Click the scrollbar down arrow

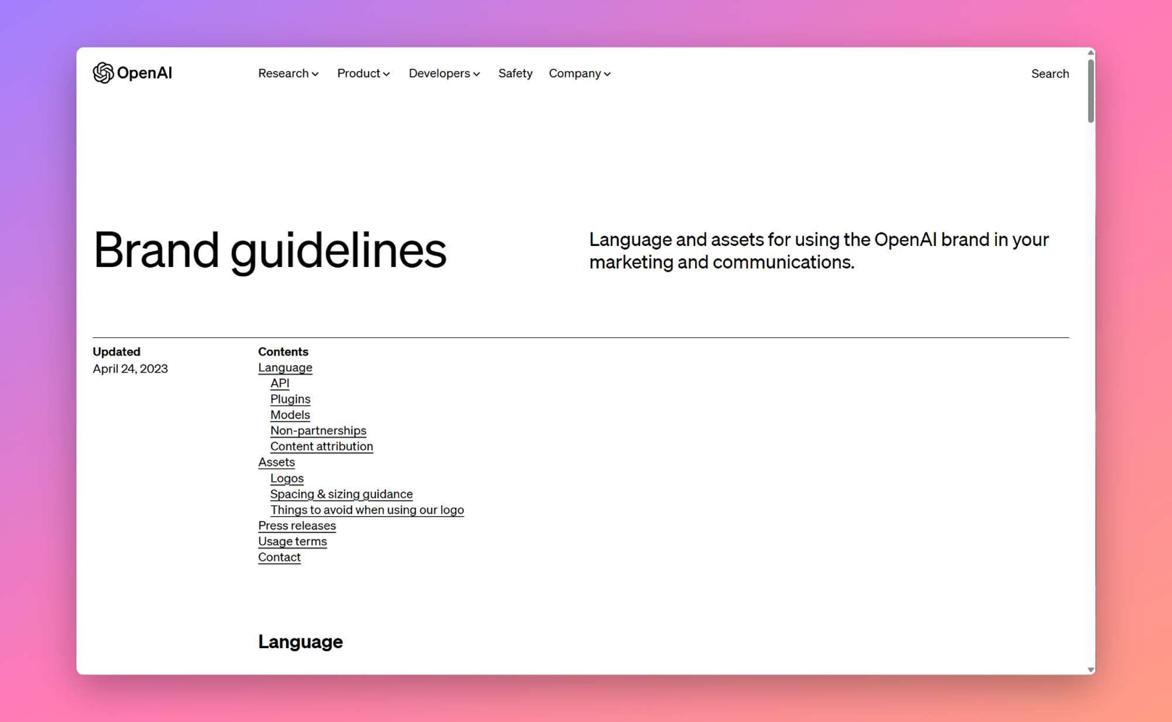(1091, 669)
